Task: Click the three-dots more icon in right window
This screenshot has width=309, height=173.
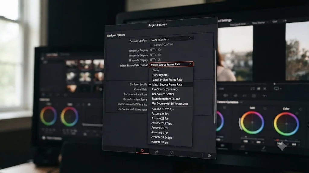Action: [264, 96]
